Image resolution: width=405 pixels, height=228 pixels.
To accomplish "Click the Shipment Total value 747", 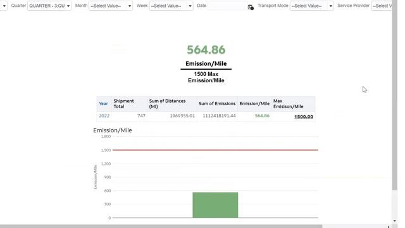I will (141, 115).
